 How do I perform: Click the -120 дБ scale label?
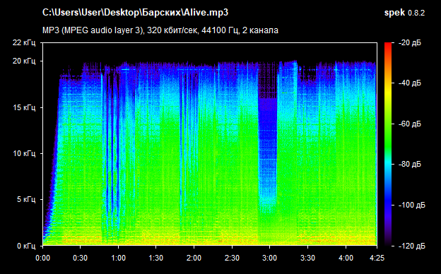412,246
